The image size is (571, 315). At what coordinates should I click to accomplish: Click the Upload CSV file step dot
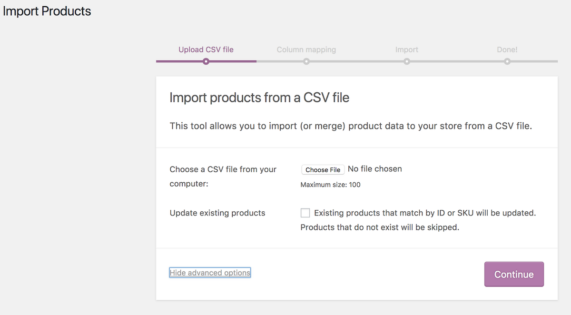(206, 61)
